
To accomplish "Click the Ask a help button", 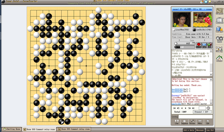I will (189, 130).
